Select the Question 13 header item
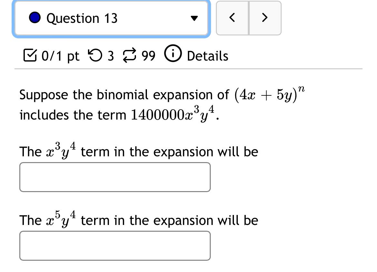 click(82, 18)
